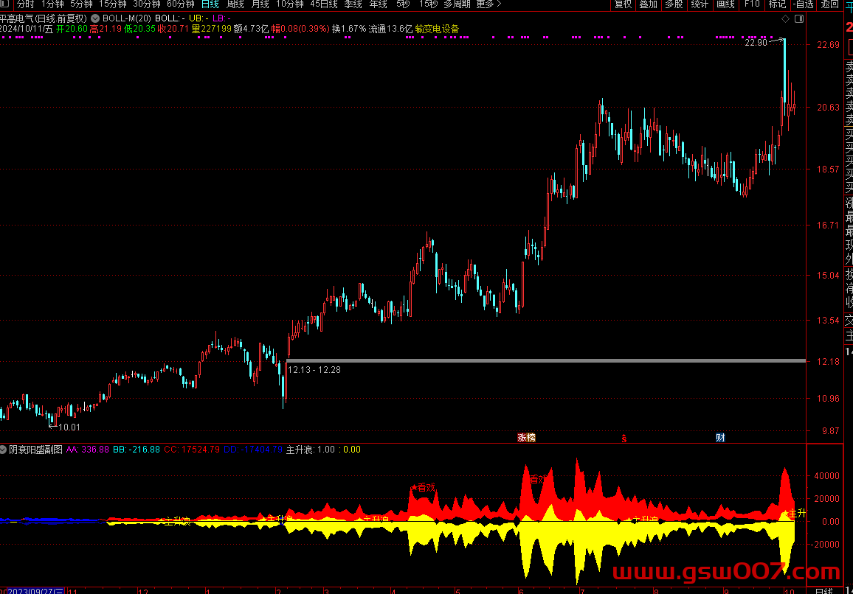The image size is (853, 594).
Task: Click the 9.87 price axis label
Action: pos(830,431)
